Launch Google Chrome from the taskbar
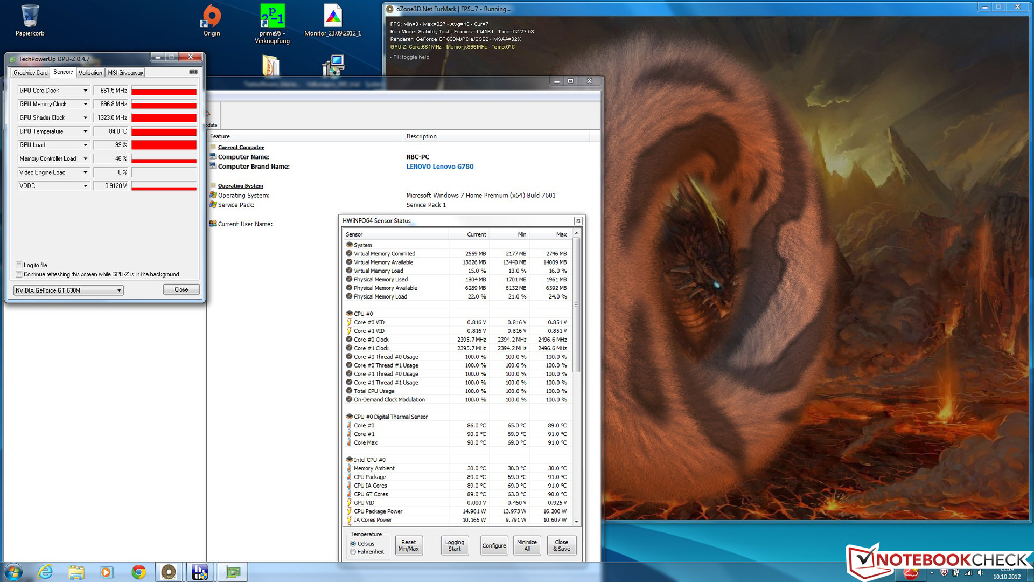 [x=138, y=572]
